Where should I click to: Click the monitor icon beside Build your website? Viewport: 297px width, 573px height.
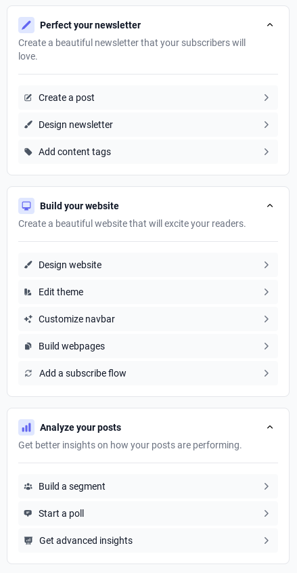coord(26,206)
